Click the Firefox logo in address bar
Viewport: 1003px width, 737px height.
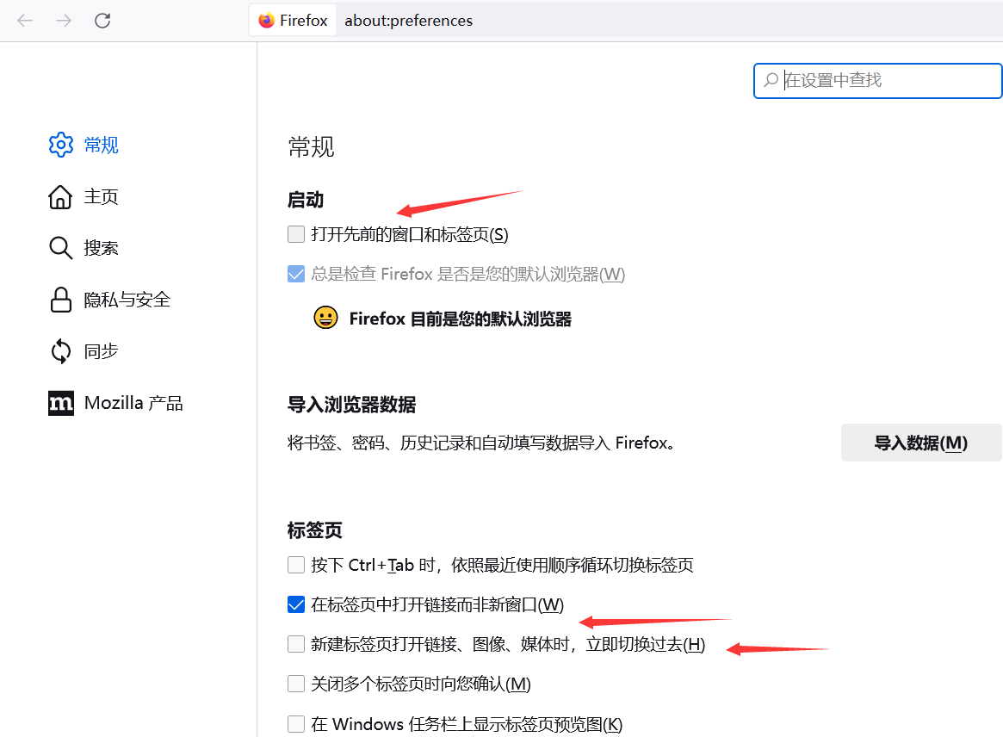click(267, 21)
